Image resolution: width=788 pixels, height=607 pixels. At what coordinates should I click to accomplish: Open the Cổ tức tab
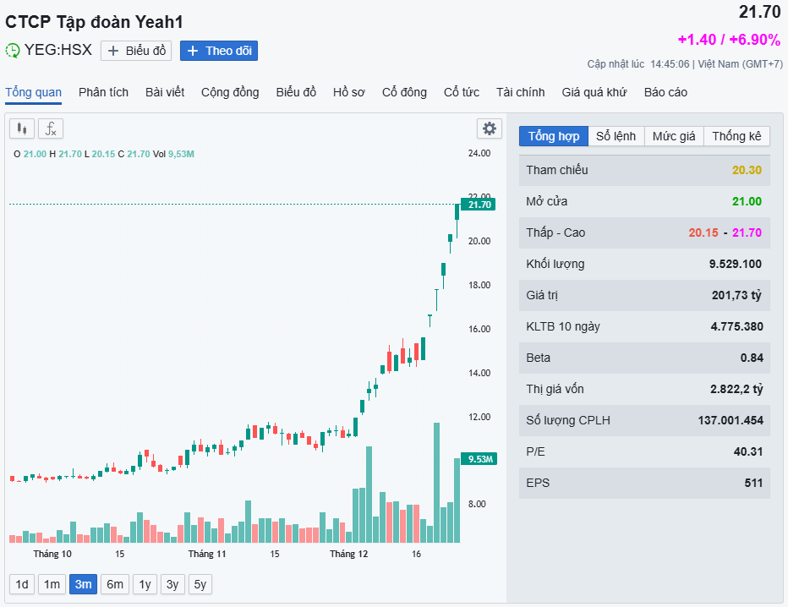tap(462, 92)
